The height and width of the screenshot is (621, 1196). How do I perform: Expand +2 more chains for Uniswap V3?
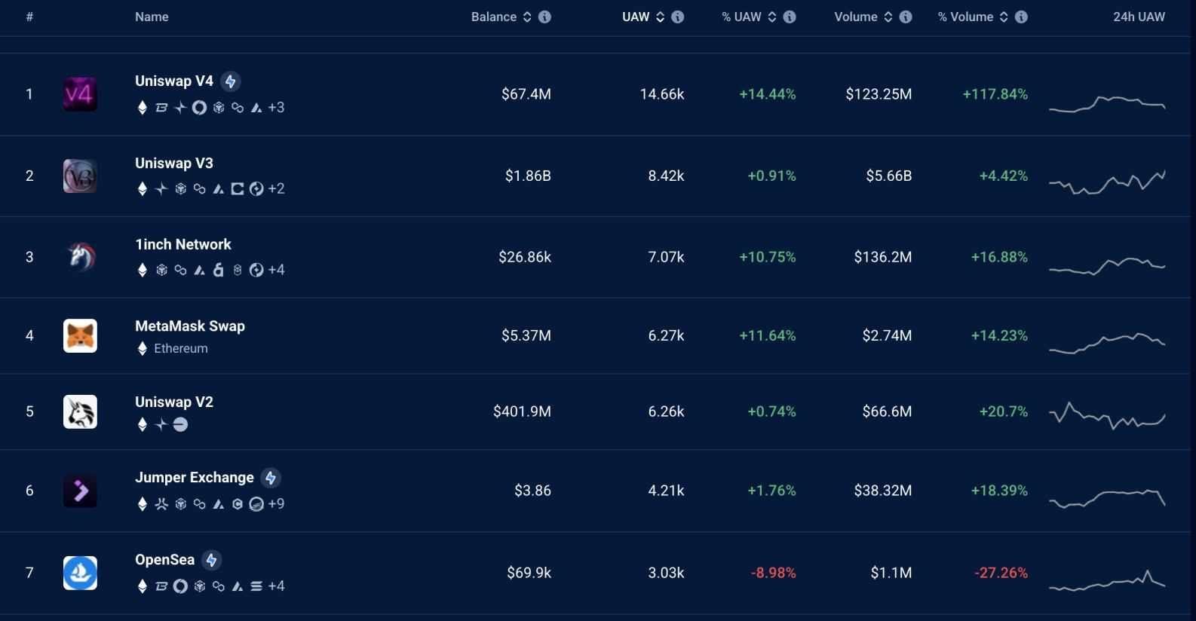(276, 189)
